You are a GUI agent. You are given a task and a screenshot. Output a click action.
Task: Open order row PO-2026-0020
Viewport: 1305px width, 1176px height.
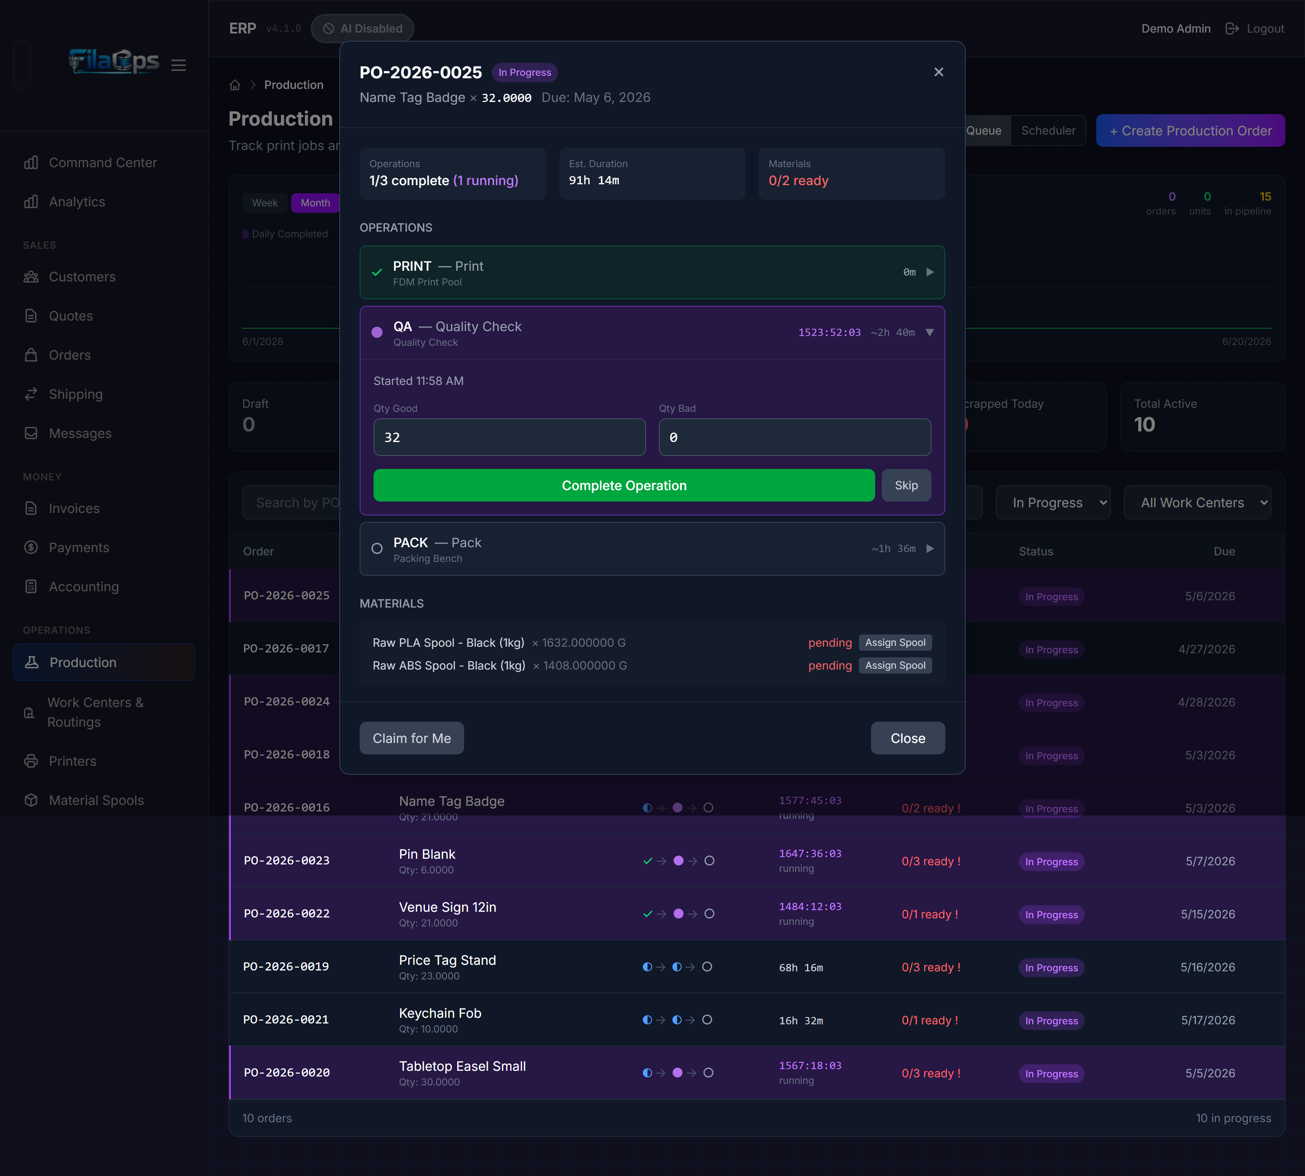pos(757,1072)
